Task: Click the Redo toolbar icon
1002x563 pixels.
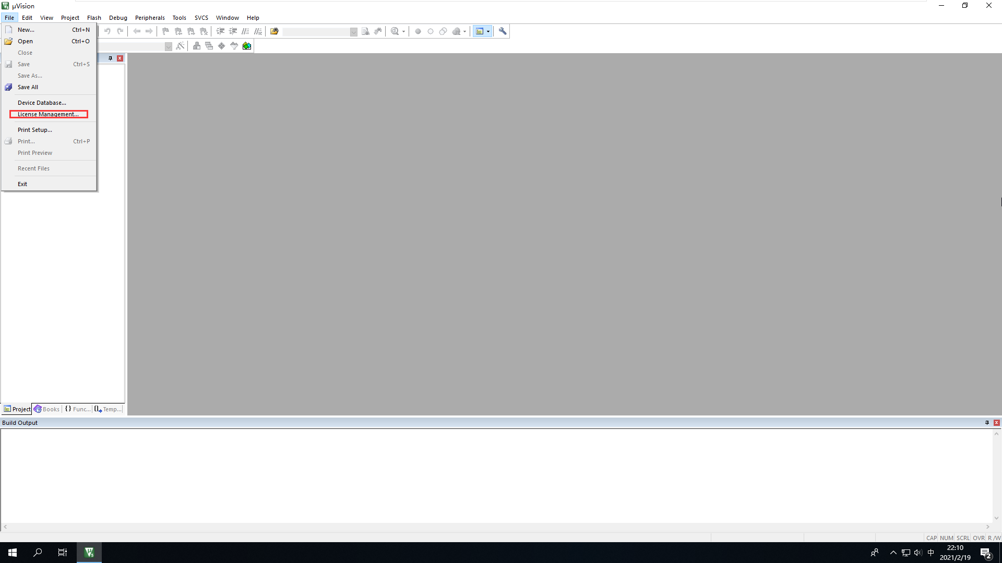Action: [x=120, y=31]
